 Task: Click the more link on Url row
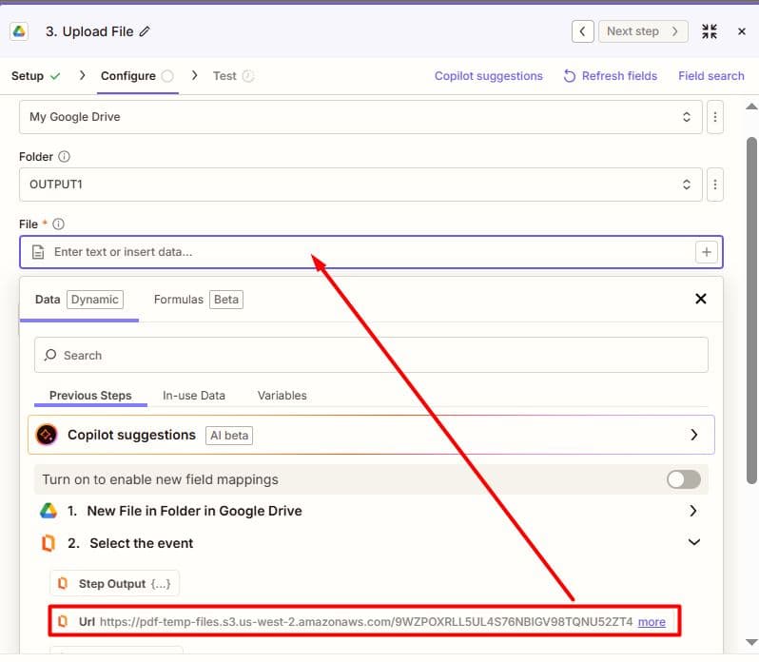[652, 622]
